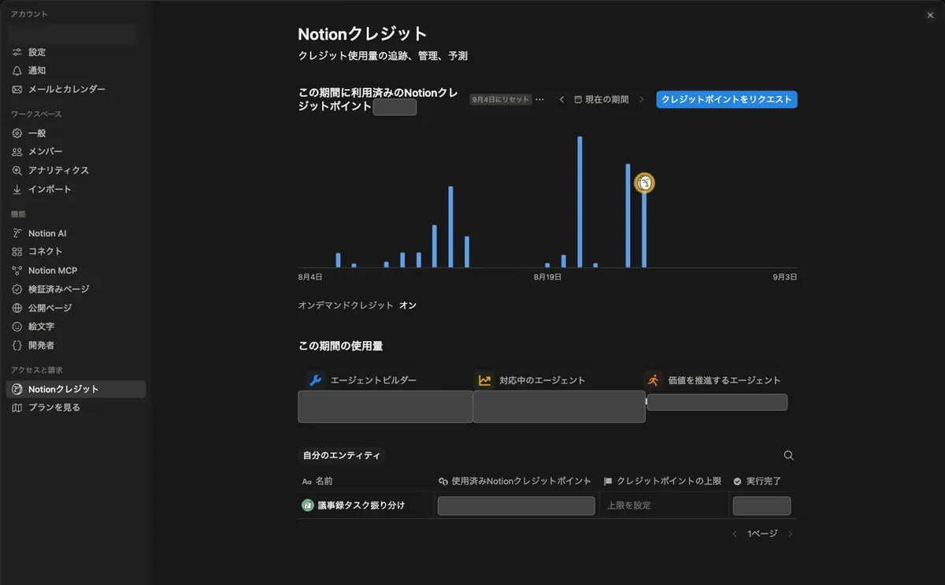The height and width of the screenshot is (585, 945).
Task: Click the 開発者 braces icon
Action: pos(17,345)
